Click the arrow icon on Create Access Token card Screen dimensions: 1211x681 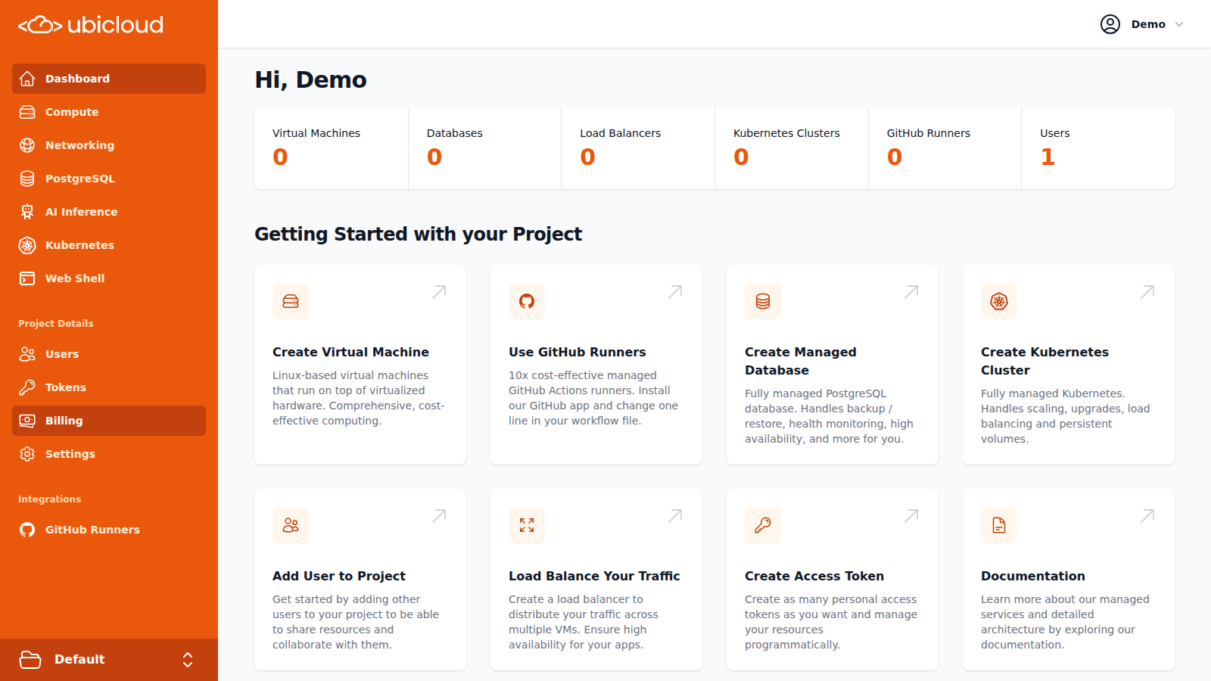[911, 516]
